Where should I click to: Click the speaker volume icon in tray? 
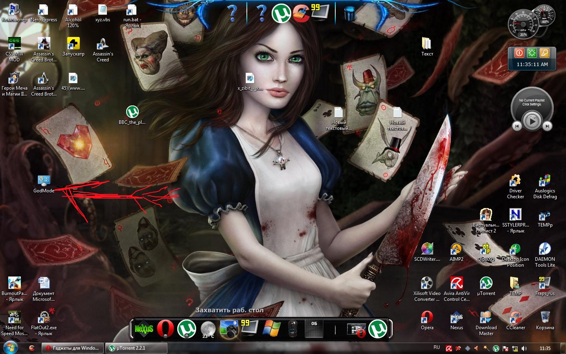(x=524, y=348)
